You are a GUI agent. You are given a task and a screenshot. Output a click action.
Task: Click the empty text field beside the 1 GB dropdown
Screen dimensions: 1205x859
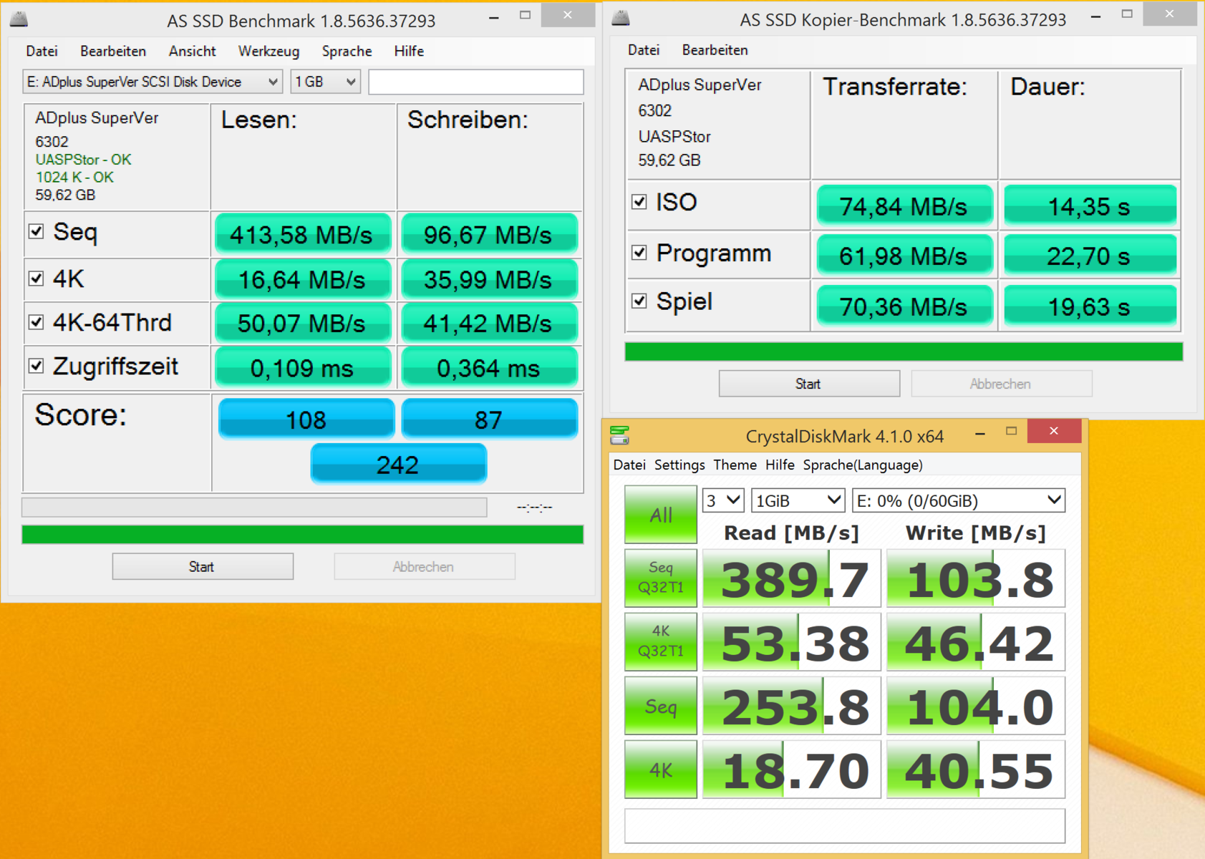[475, 82]
